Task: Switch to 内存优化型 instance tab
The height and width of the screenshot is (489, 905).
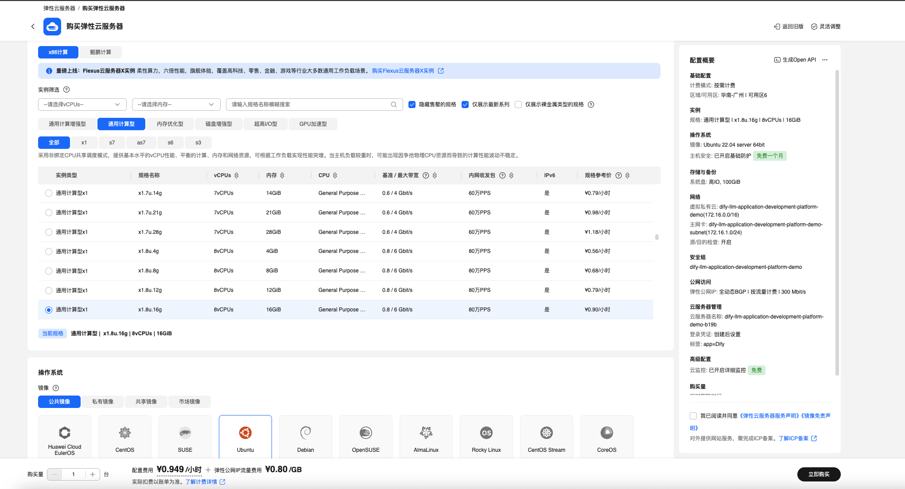Action: pyautogui.click(x=170, y=124)
